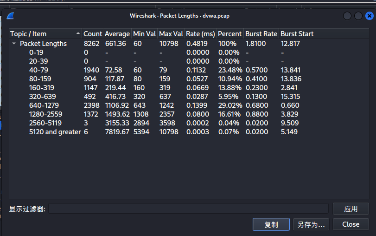Select the 2560-5119 length row
Screen dimensions: 376x236
[189, 123]
